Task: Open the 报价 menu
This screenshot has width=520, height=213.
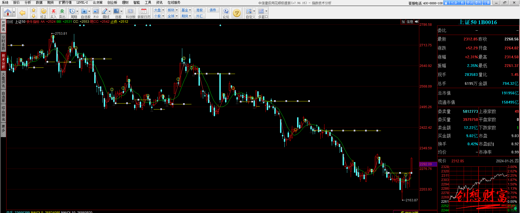Action: (17, 2)
